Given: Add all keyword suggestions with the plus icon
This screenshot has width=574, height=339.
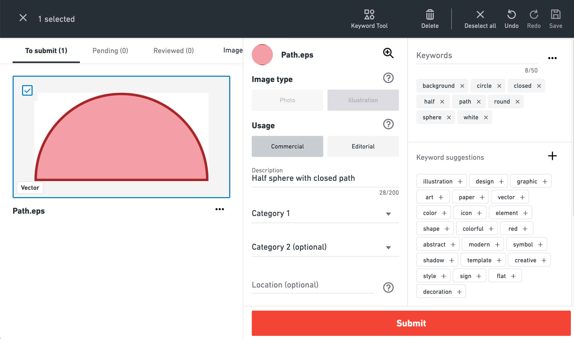Looking at the screenshot, I should 552,156.
